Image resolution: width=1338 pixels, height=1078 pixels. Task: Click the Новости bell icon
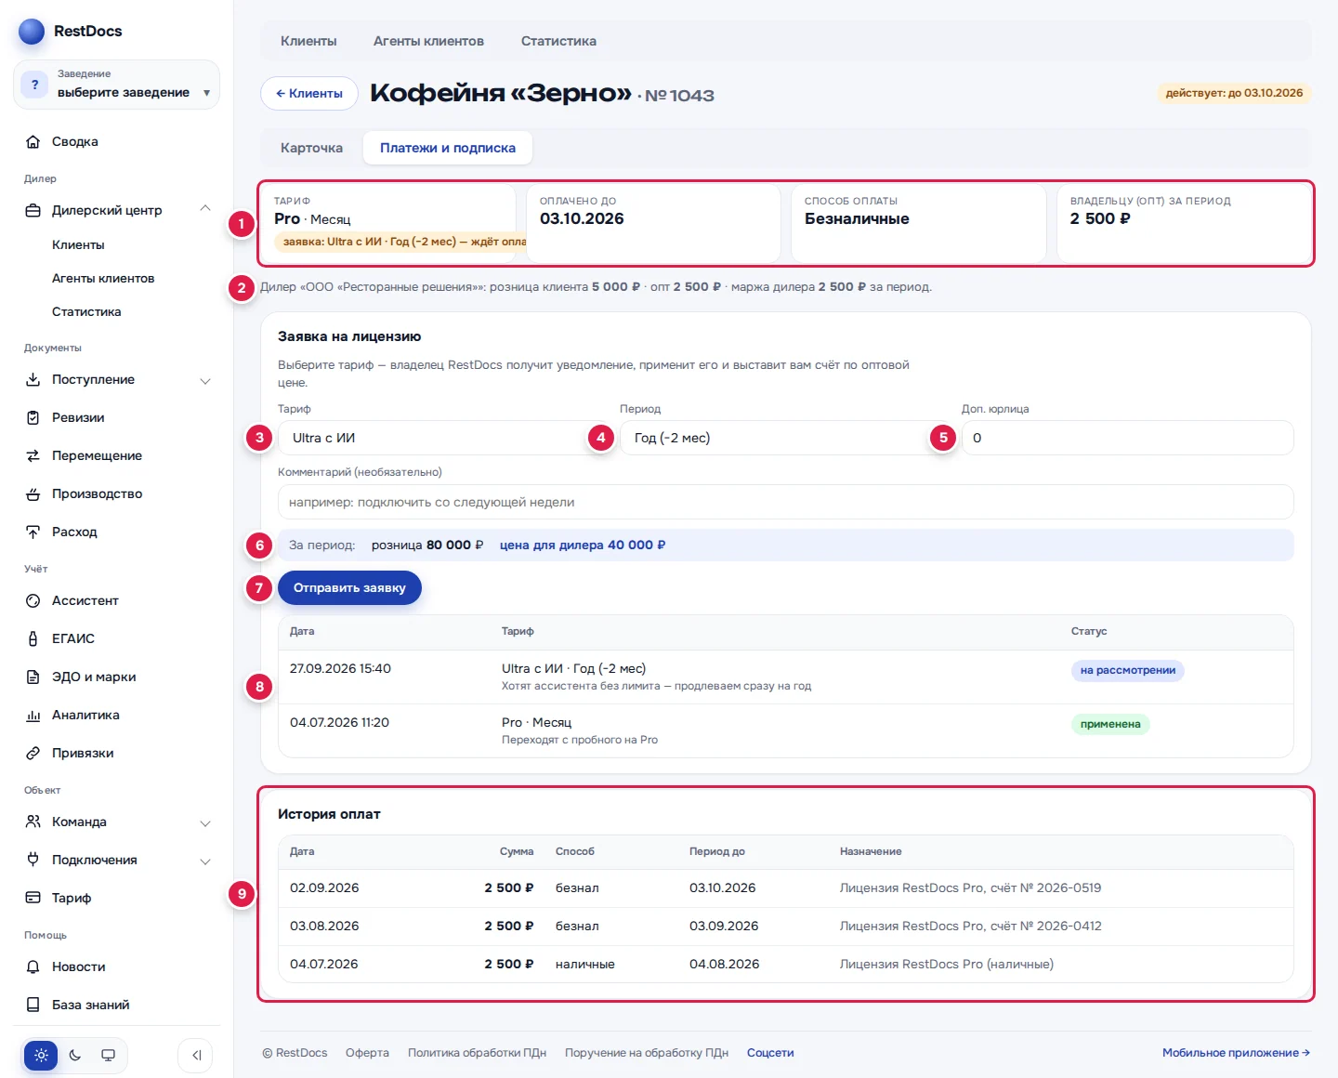(x=33, y=967)
